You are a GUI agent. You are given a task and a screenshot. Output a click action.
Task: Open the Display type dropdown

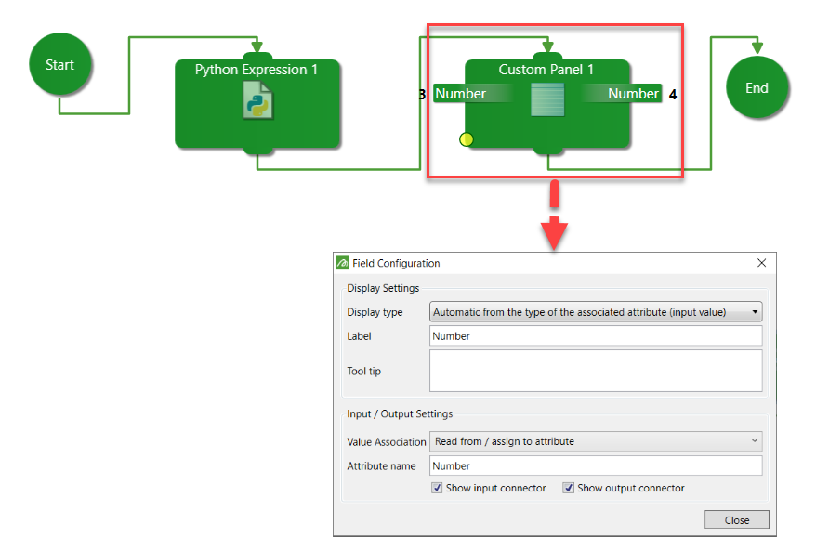coord(596,312)
